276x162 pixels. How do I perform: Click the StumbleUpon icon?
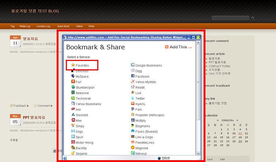(73, 87)
